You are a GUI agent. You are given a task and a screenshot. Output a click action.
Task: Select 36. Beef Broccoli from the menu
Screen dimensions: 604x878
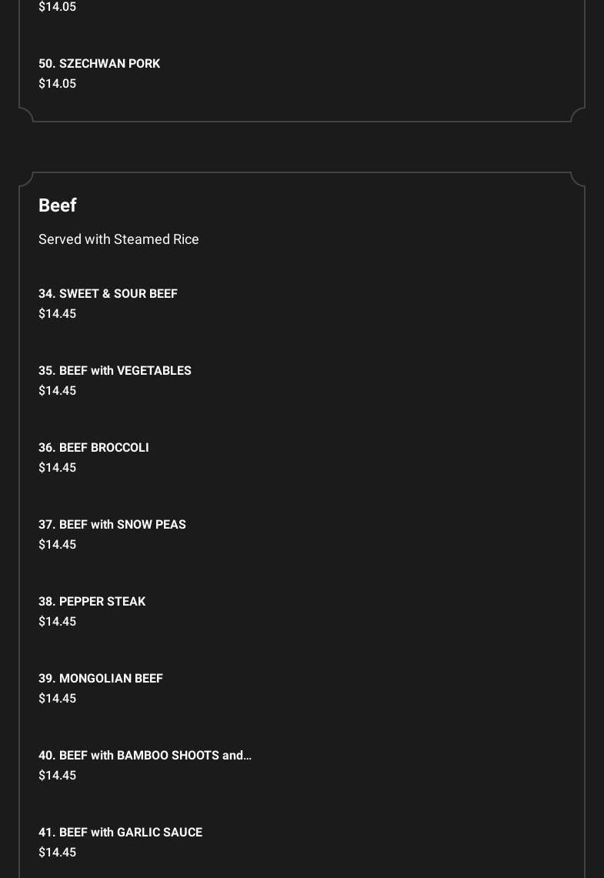click(x=94, y=448)
